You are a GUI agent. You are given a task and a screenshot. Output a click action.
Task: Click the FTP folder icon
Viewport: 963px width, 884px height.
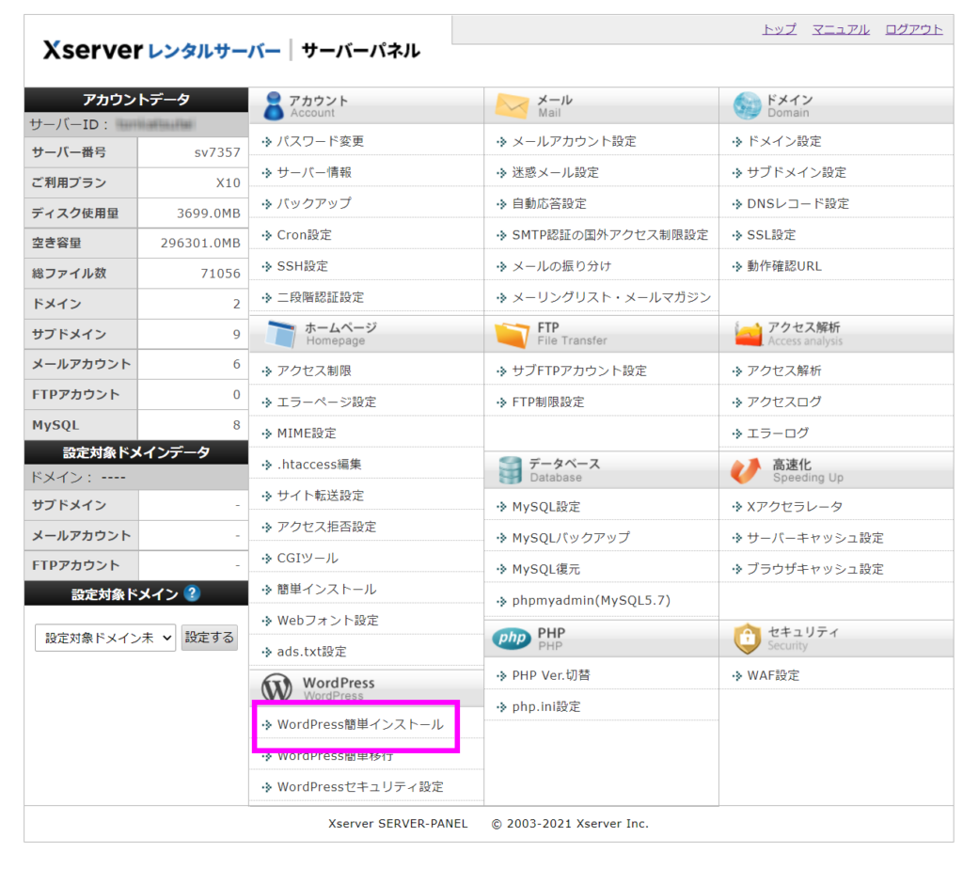512,334
